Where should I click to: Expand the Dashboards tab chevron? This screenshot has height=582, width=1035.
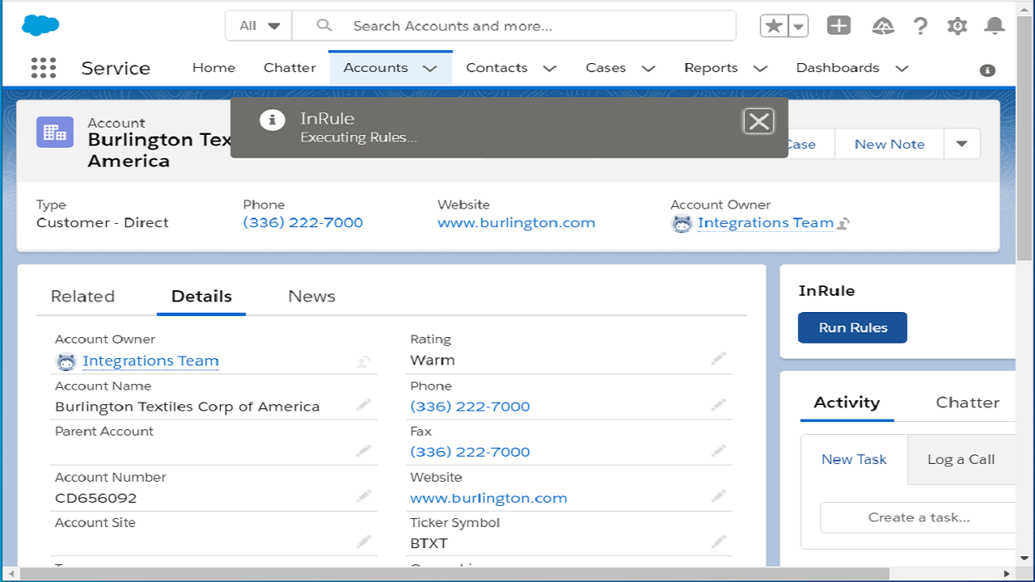click(x=902, y=69)
